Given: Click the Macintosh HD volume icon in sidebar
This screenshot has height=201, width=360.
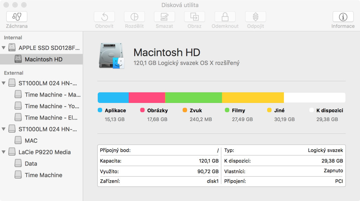Looking at the screenshot, I should [18, 59].
